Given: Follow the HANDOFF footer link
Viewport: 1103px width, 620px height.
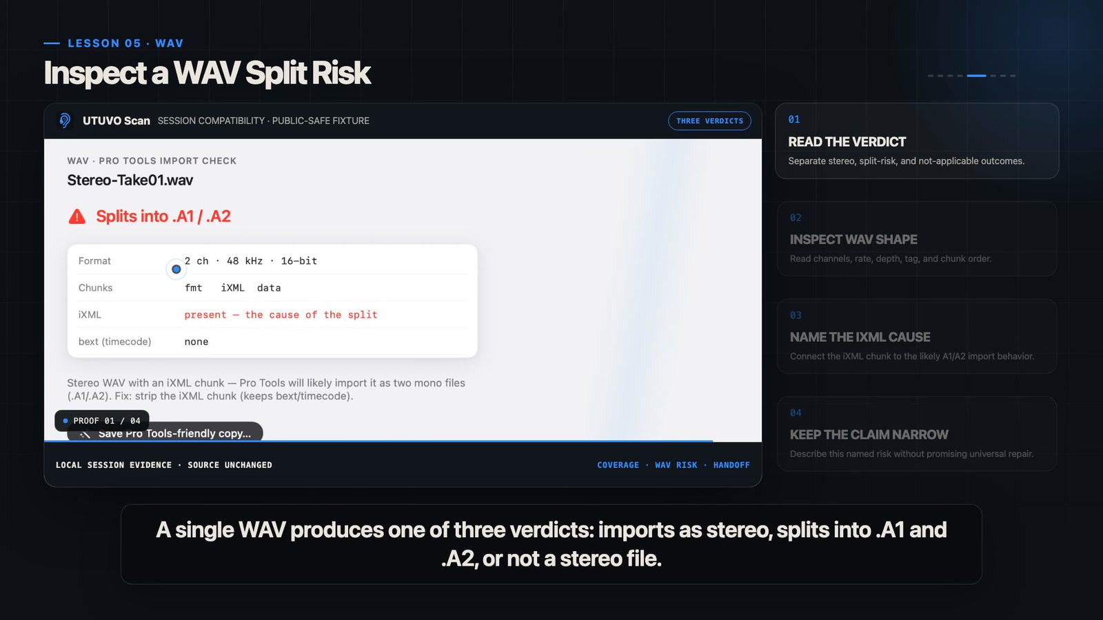Looking at the screenshot, I should point(731,465).
